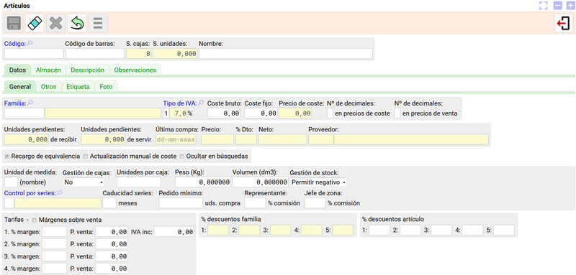The image size is (576, 275).
Task: Click % descuentos artículo field 1
Action: pyautogui.click(x=379, y=230)
